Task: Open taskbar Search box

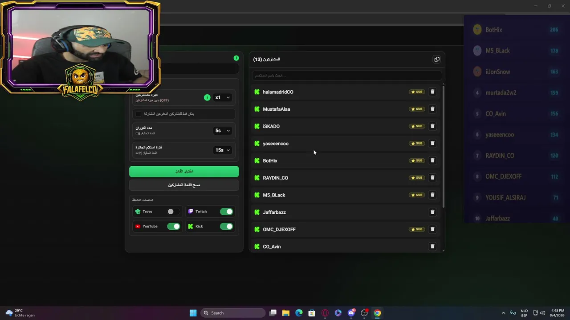Action: click(x=233, y=313)
